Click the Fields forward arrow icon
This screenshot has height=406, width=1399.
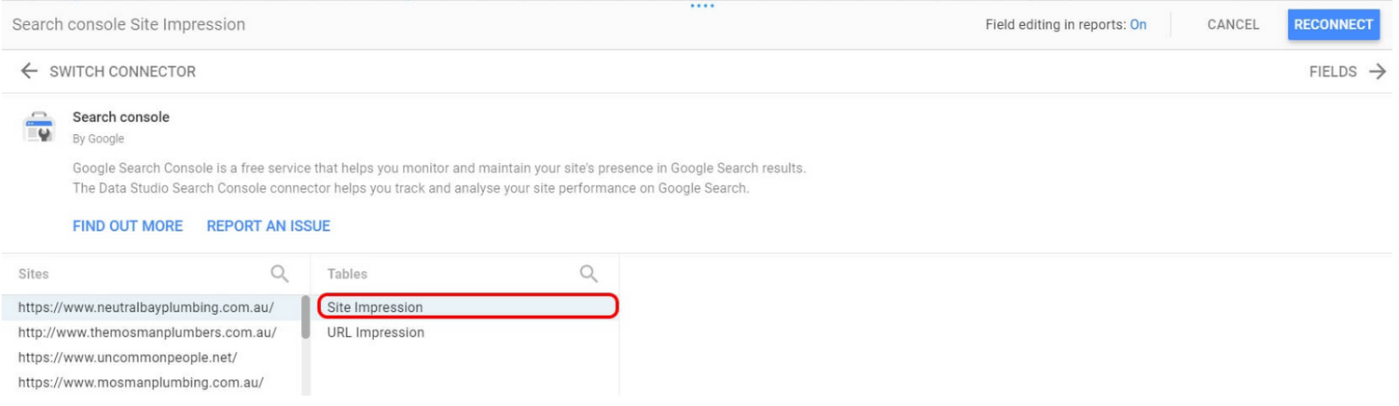(x=1378, y=72)
